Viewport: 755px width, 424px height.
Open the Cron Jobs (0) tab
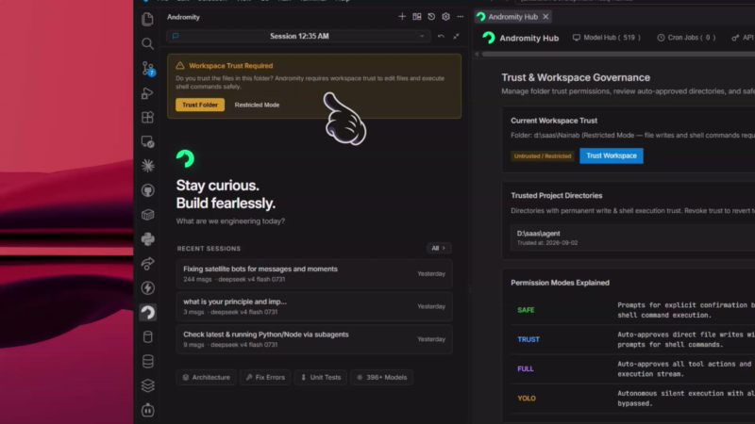[686, 38]
